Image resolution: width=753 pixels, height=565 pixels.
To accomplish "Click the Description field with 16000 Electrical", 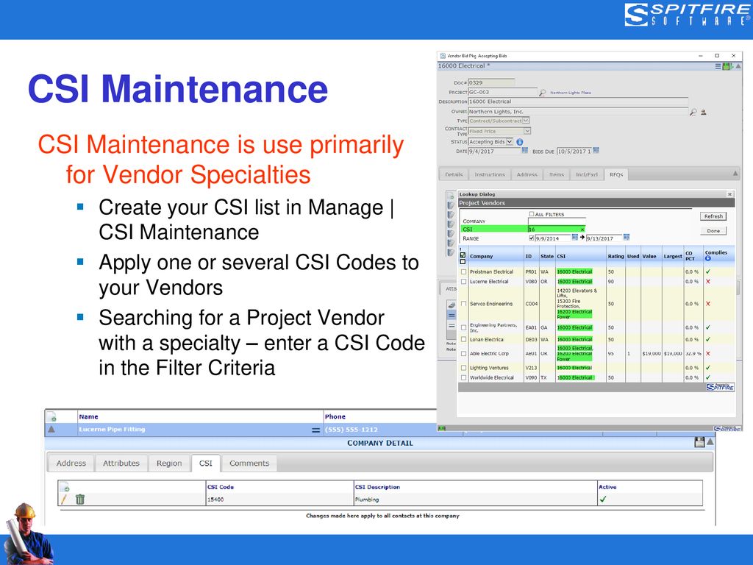I will [x=578, y=102].
